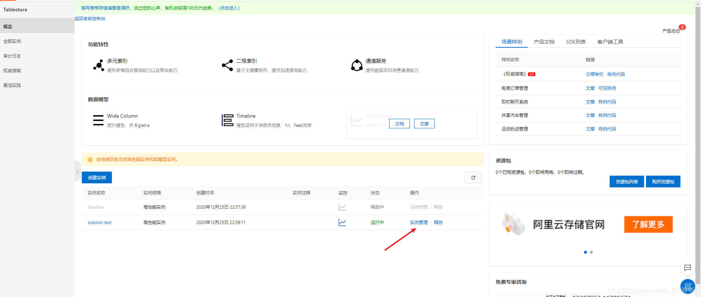Click 实例管理 for todolist-test
This screenshot has height=297, width=701.
[419, 222]
